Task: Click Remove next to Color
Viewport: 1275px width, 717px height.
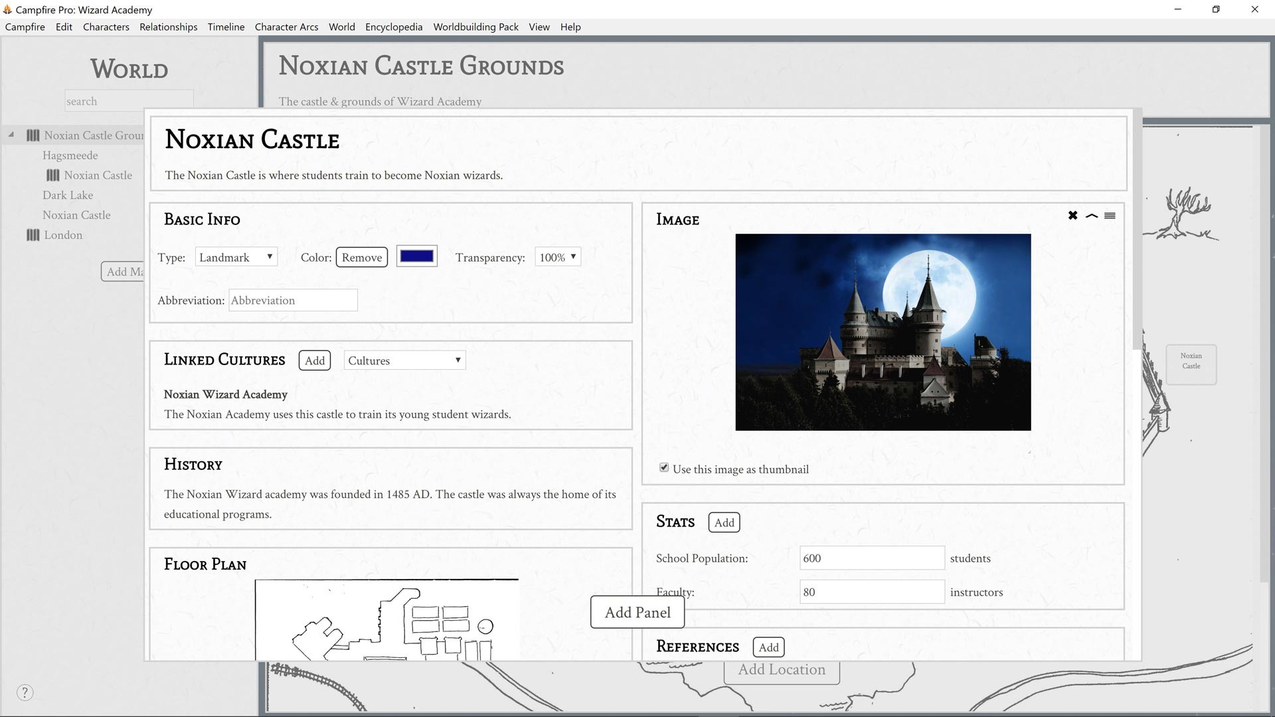Action: click(361, 256)
